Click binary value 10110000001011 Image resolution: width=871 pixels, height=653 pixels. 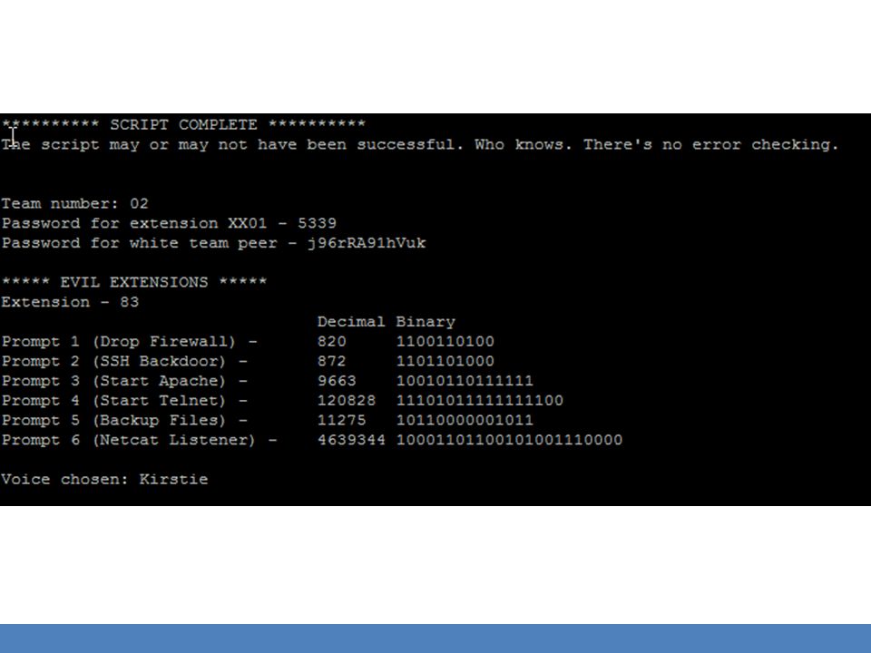tap(465, 420)
